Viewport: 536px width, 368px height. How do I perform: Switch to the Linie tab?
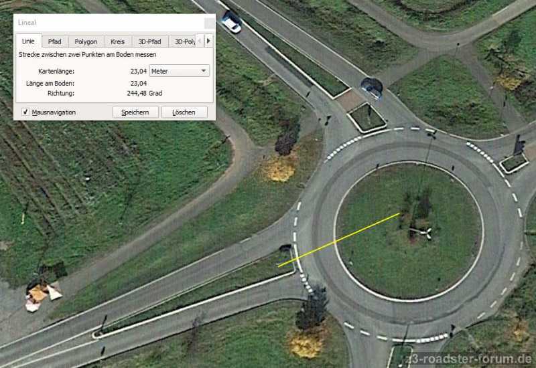pos(28,41)
